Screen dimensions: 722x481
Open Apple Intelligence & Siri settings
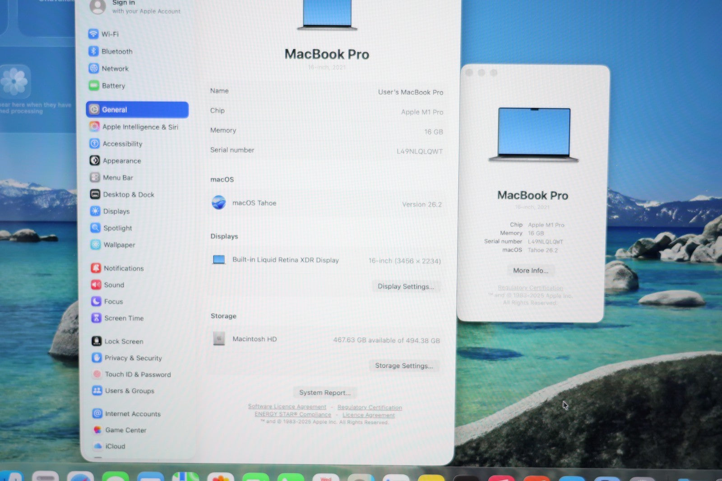click(x=140, y=127)
